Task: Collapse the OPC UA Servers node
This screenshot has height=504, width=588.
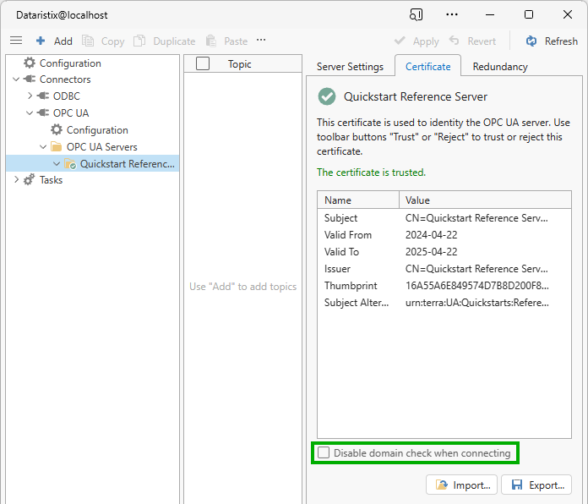Action: tap(44, 147)
